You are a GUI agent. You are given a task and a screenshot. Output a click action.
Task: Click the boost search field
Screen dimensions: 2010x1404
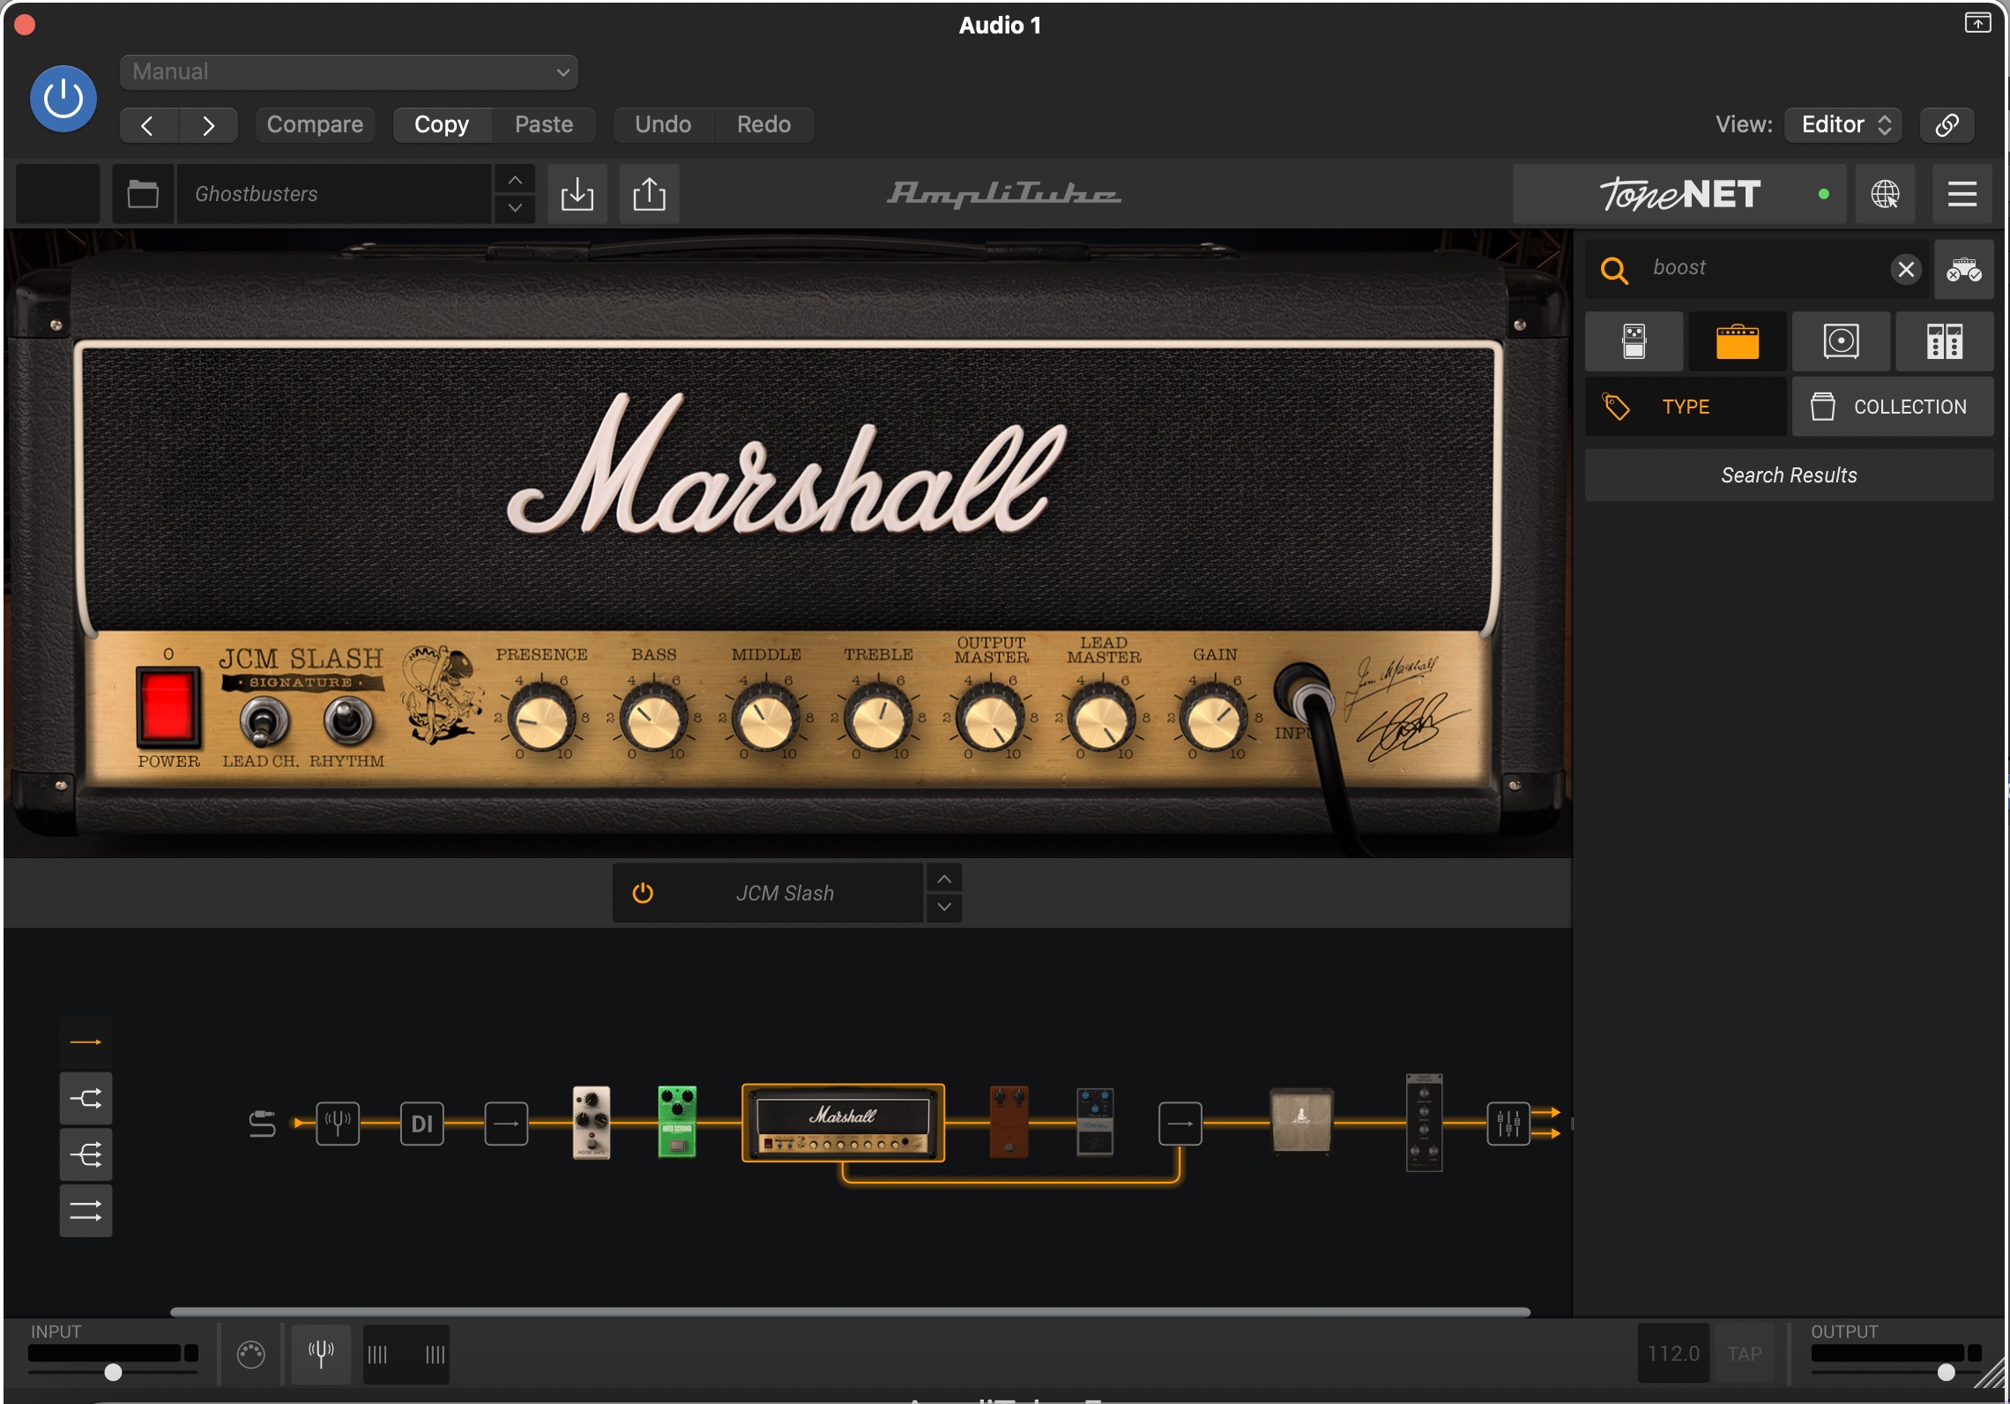click(x=1759, y=269)
